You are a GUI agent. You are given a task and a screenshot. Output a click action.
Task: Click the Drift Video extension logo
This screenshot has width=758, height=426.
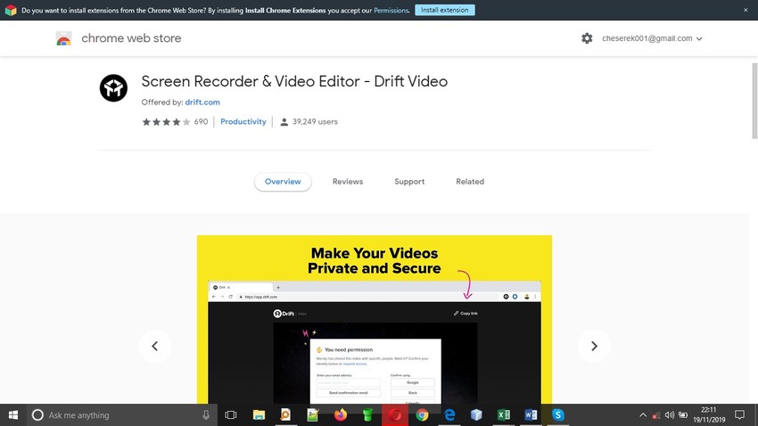tap(113, 88)
